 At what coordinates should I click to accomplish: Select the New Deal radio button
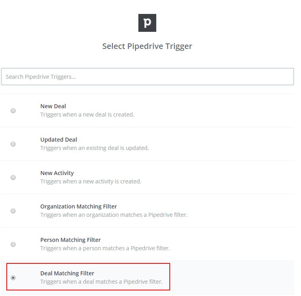(x=13, y=111)
